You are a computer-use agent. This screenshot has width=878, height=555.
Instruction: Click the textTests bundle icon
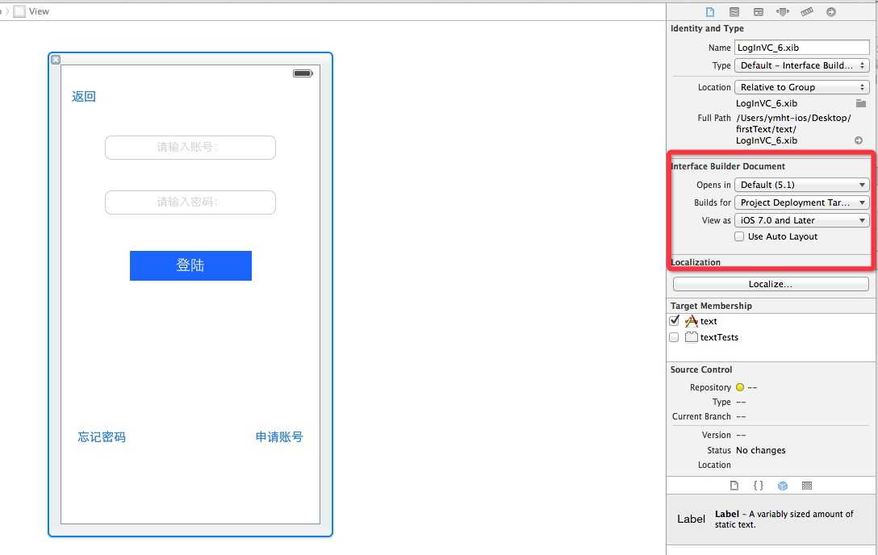692,337
